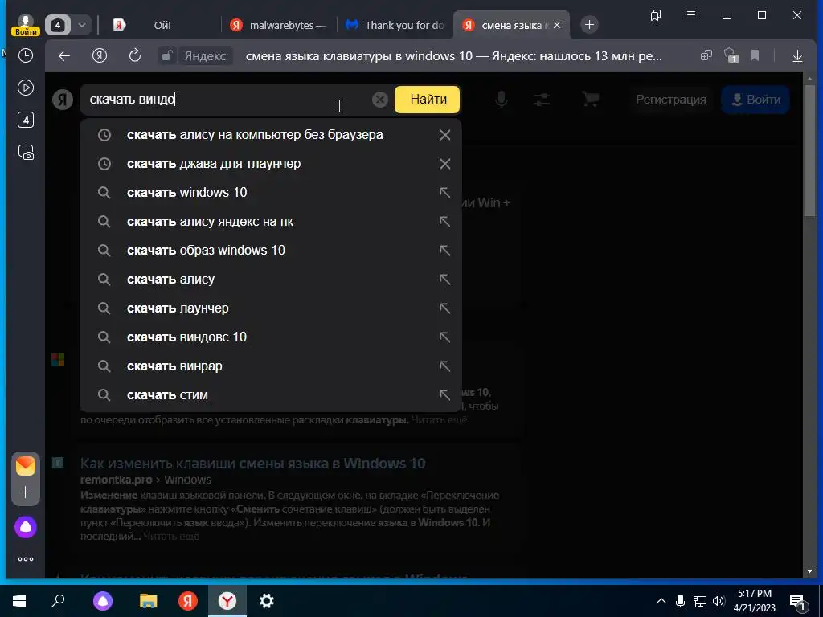
Task: Open Yandex home button in toolbar
Action: pos(100,55)
